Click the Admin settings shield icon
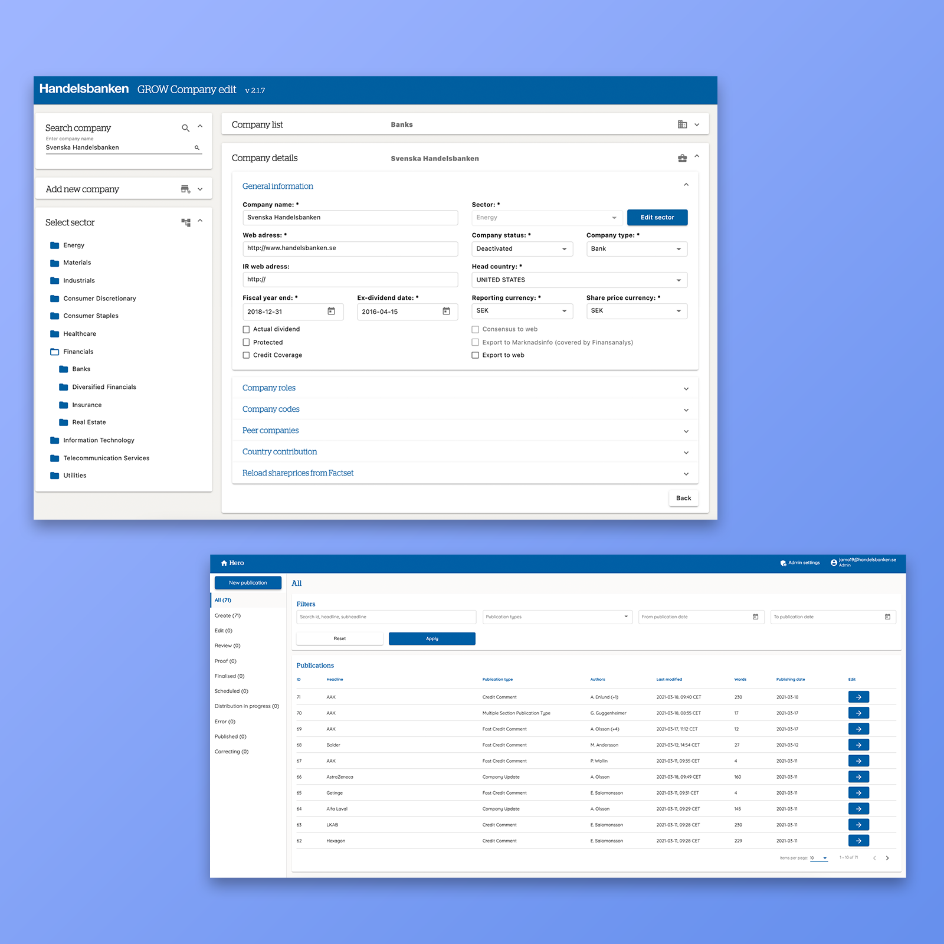This screenshot has height=944, width=944. (x=783, y=563)
